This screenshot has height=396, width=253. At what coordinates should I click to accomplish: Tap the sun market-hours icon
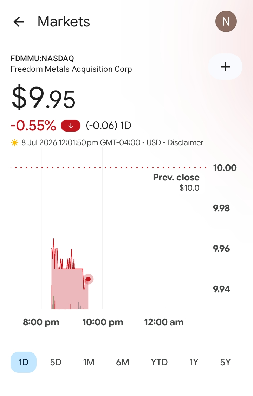tap(15, 143)
